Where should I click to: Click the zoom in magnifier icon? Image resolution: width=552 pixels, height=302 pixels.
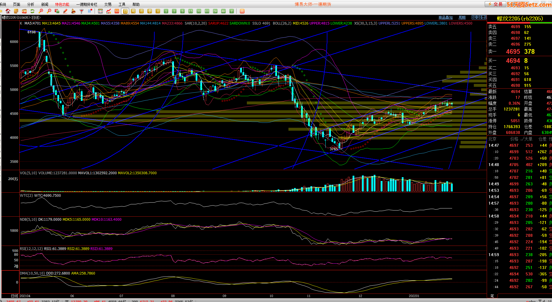tap(41, 11)
